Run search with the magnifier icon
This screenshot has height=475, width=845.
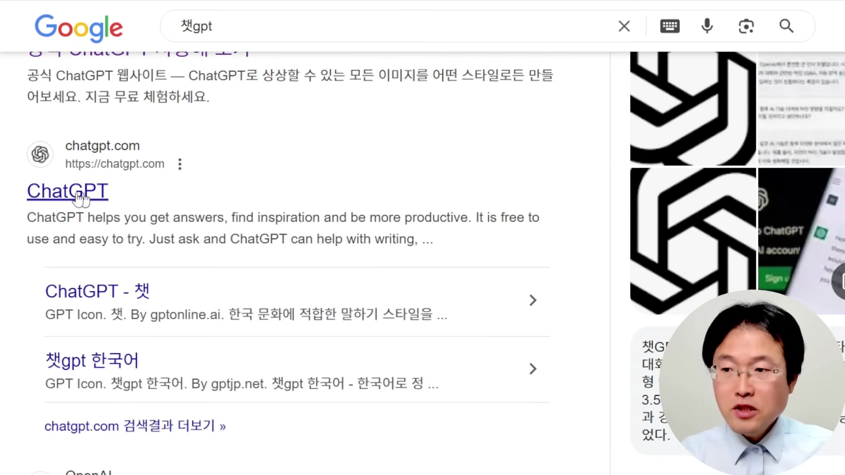coord(786,26)
